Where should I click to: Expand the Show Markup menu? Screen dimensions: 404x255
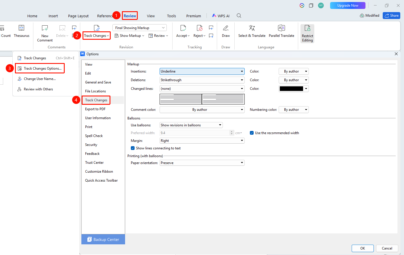tap(129, 36)
